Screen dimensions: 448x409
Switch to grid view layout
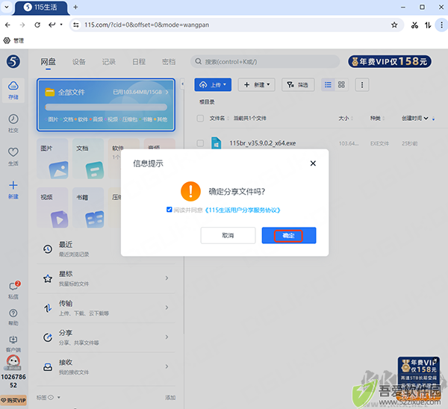point(341,85)
